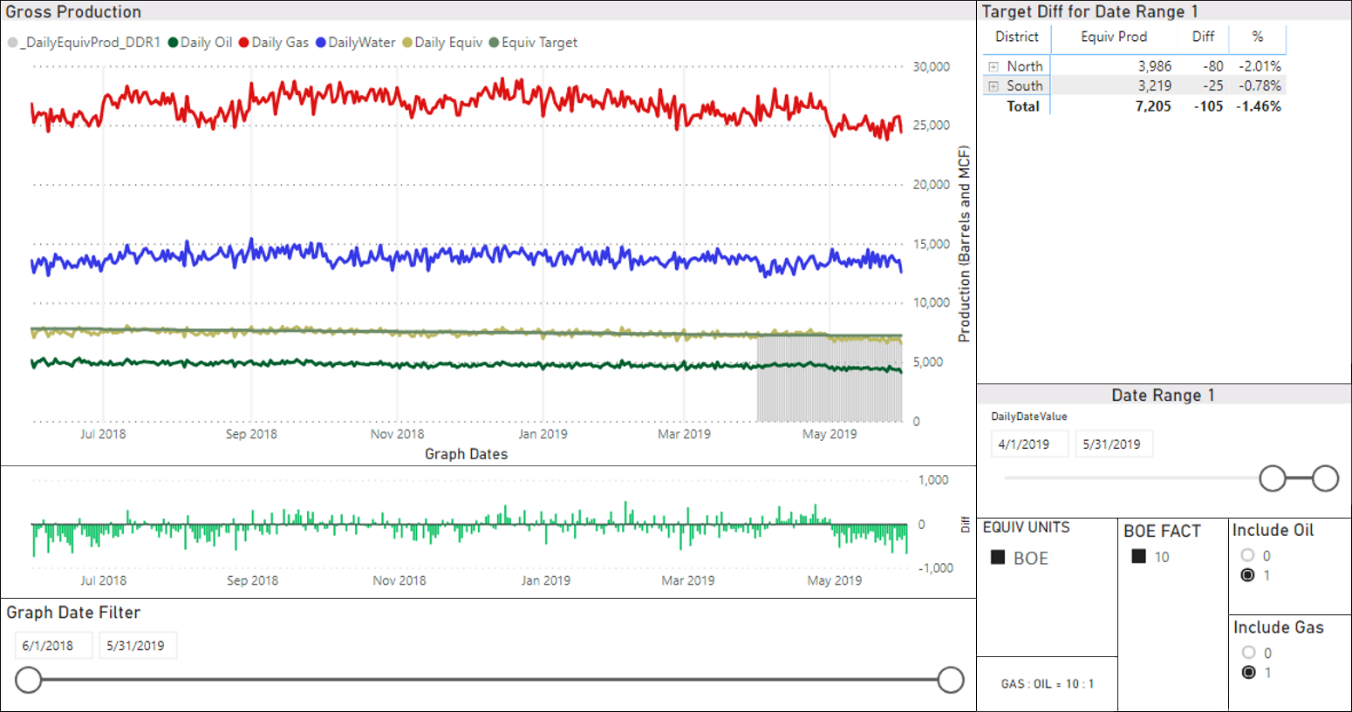Edit the 4/1/2019 start date field

coord(1029,444)
